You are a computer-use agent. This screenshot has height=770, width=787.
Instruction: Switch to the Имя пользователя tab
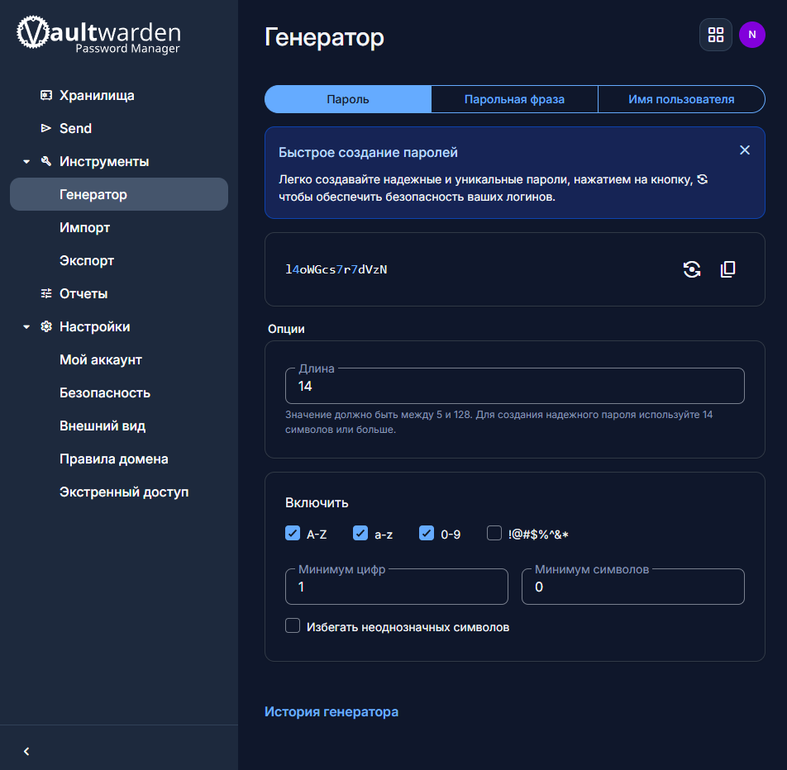681,99
